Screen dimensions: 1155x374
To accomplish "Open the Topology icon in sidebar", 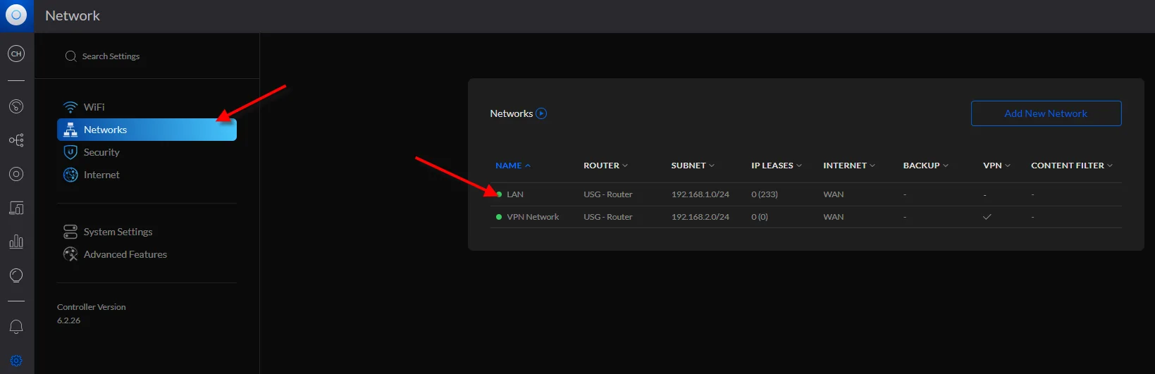I will pyautogui.click(x=16, y=140).
